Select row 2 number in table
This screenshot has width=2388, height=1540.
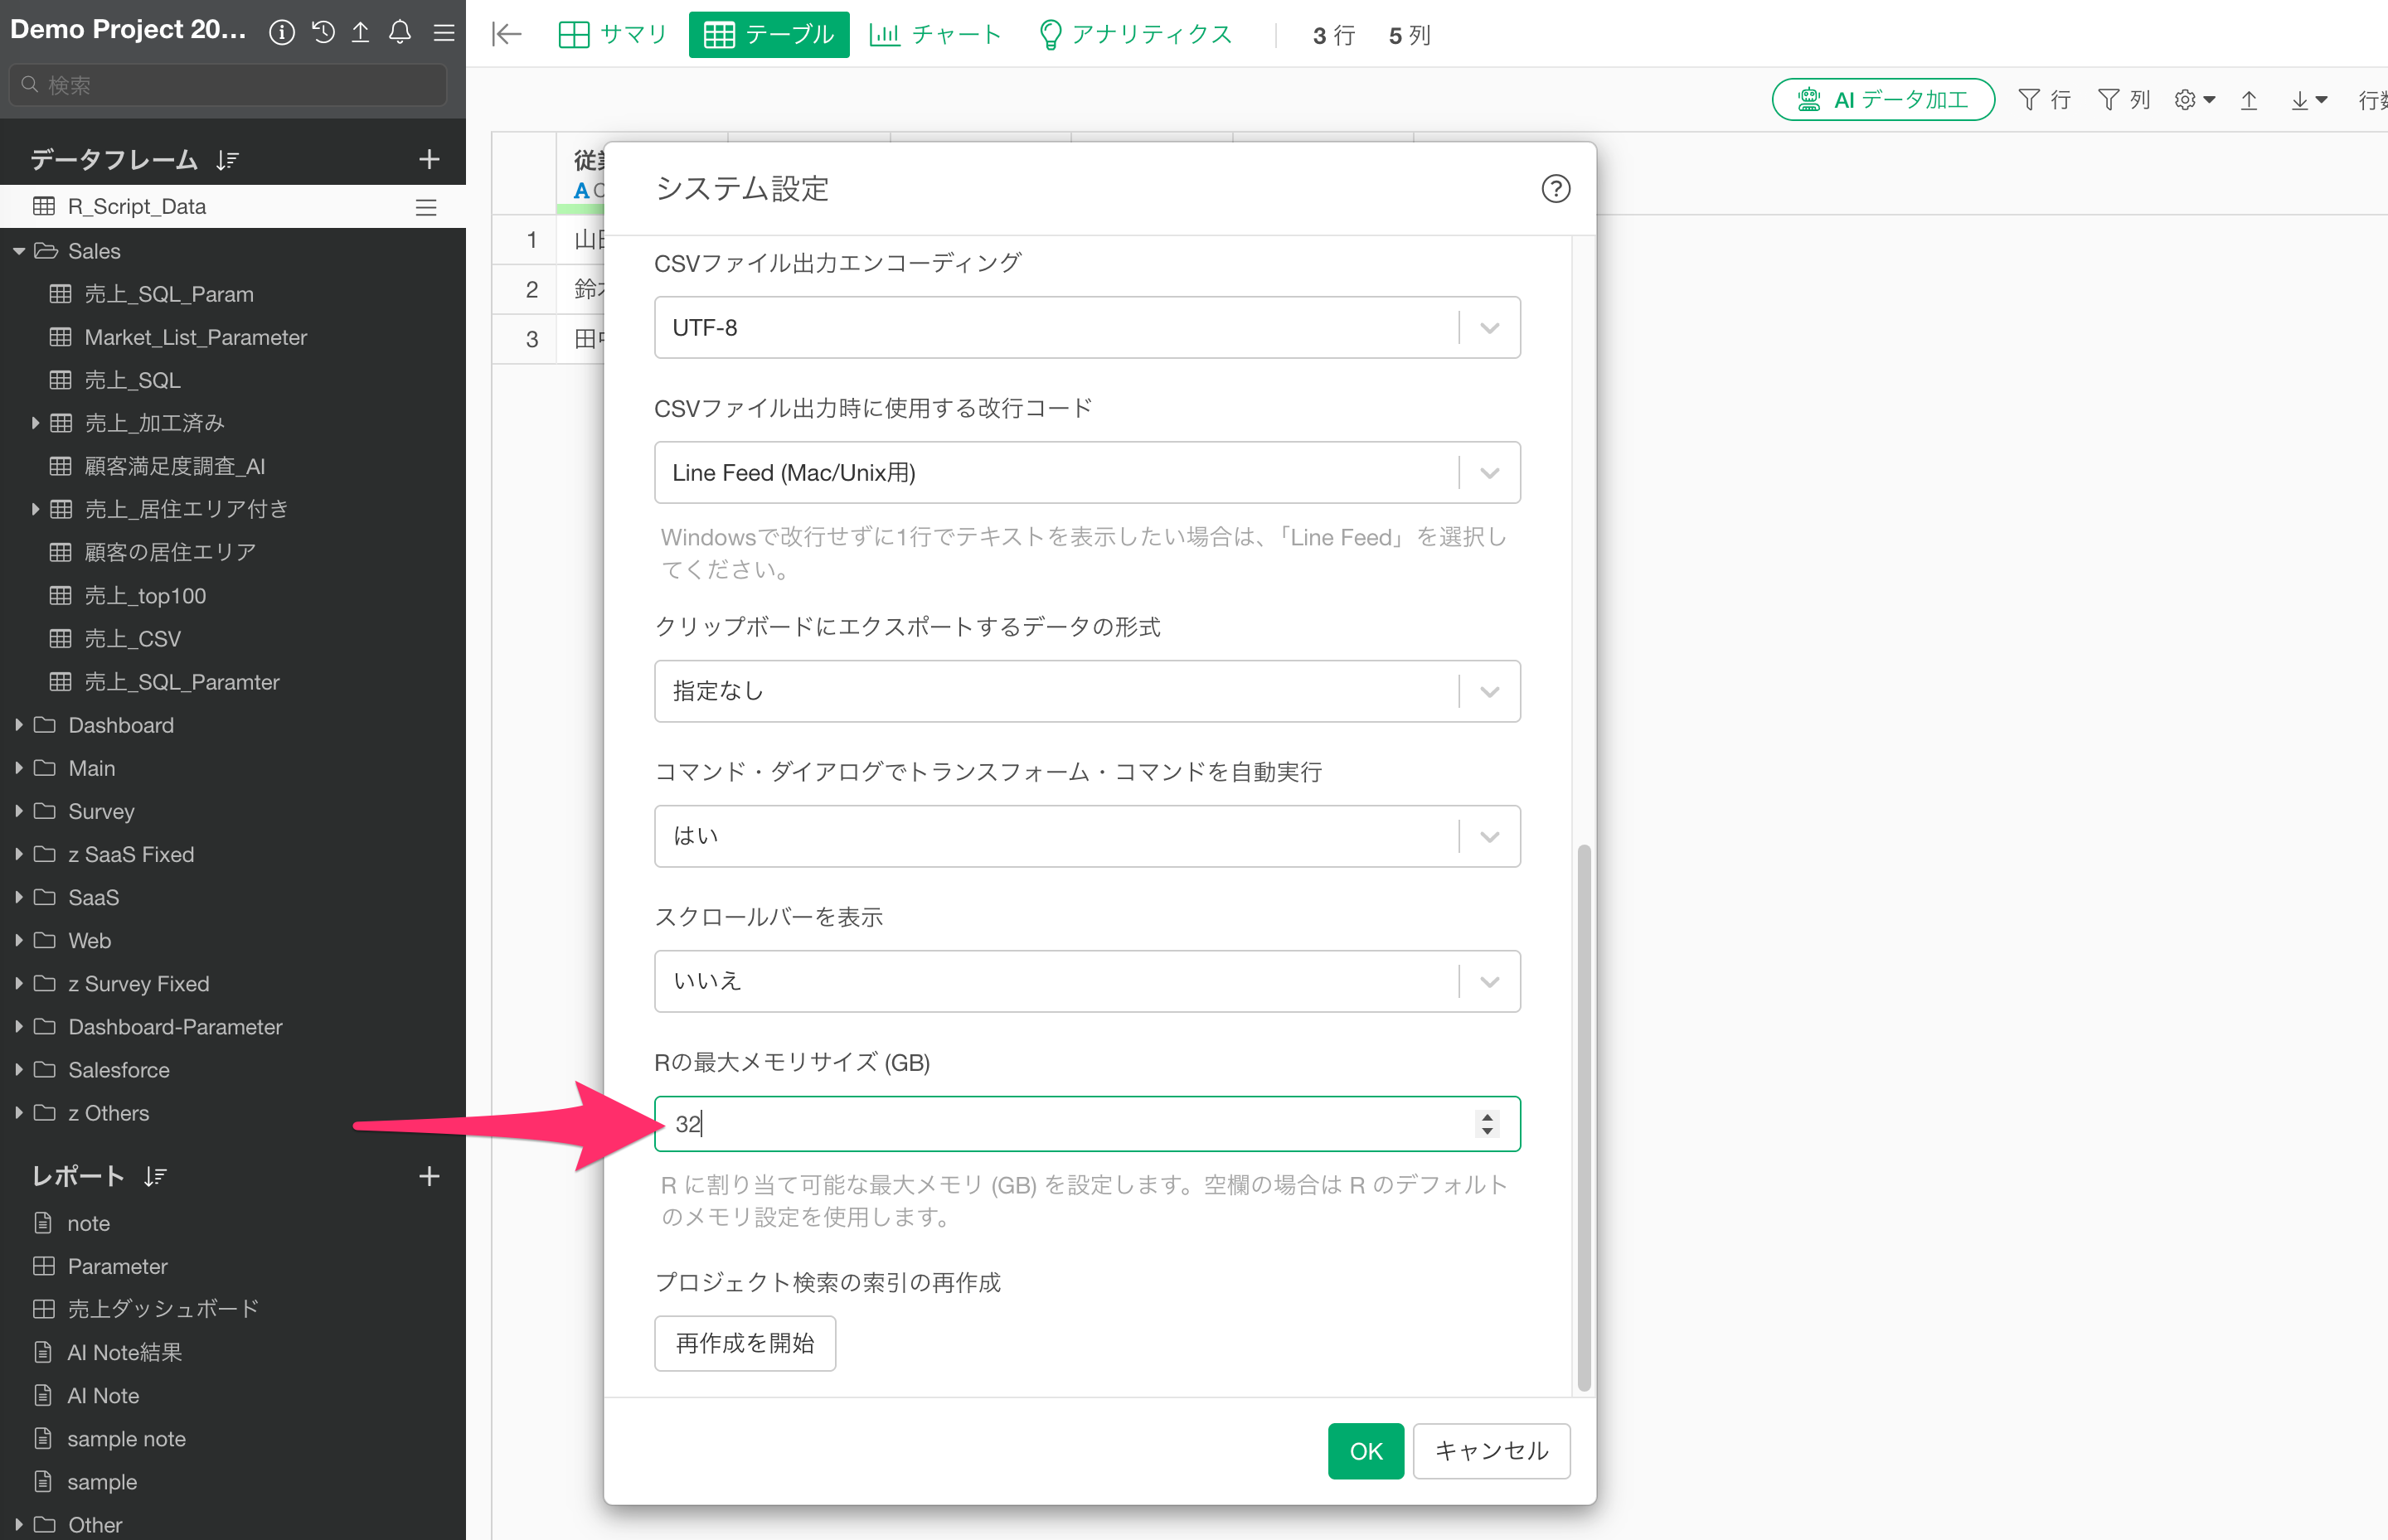coord(531,289)
